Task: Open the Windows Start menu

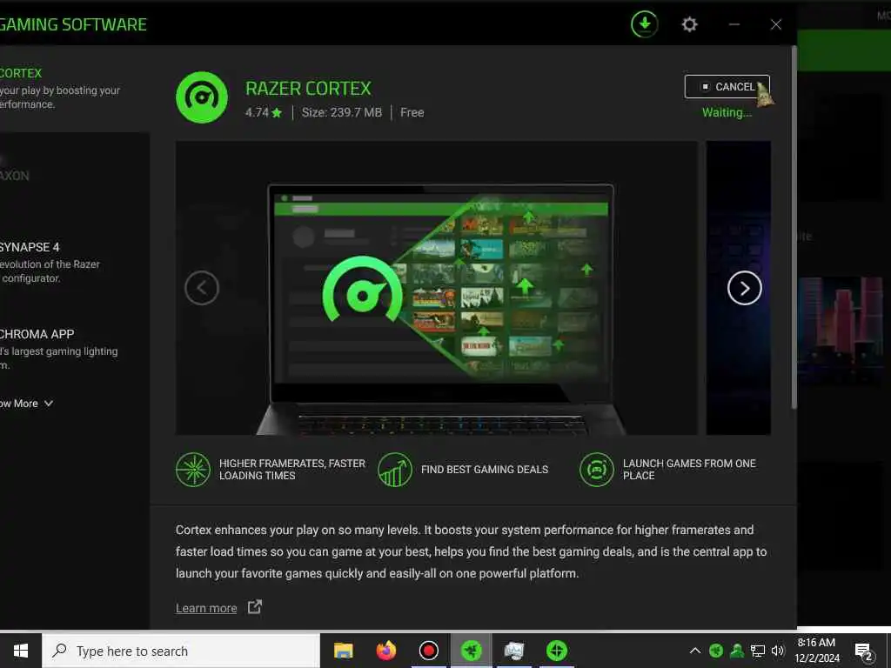Action: (x=21, y=651)
